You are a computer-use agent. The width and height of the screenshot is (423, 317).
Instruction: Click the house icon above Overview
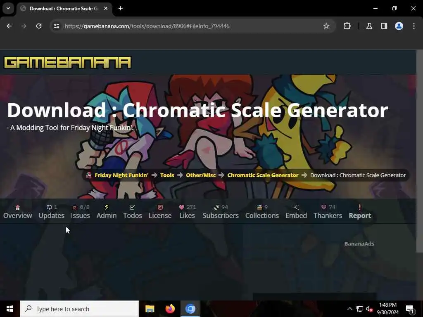[x=17, y=207]
